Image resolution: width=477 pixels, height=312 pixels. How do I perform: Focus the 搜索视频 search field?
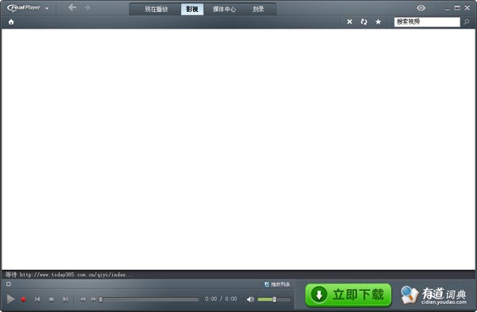coord(427,22)
